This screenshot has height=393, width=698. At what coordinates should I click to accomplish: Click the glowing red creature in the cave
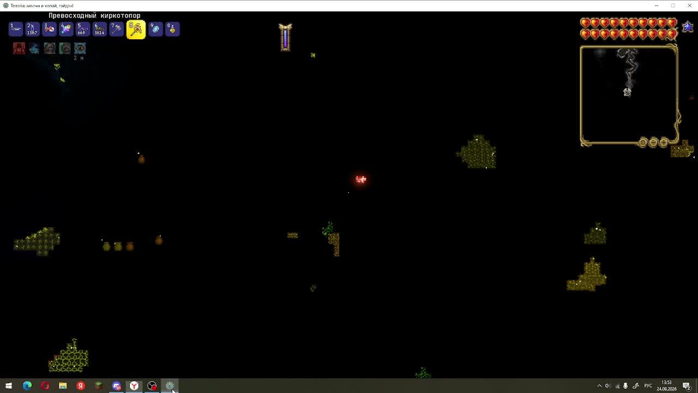[361, 180]
